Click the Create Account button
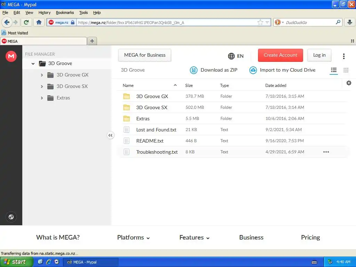This screenshot has width=356, height=267. [281, 55]
